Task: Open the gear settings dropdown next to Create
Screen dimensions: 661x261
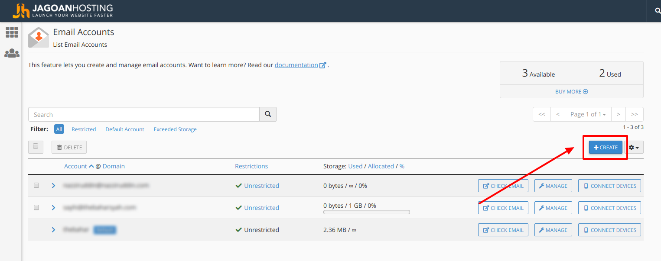Action: [x=634, y=148]
